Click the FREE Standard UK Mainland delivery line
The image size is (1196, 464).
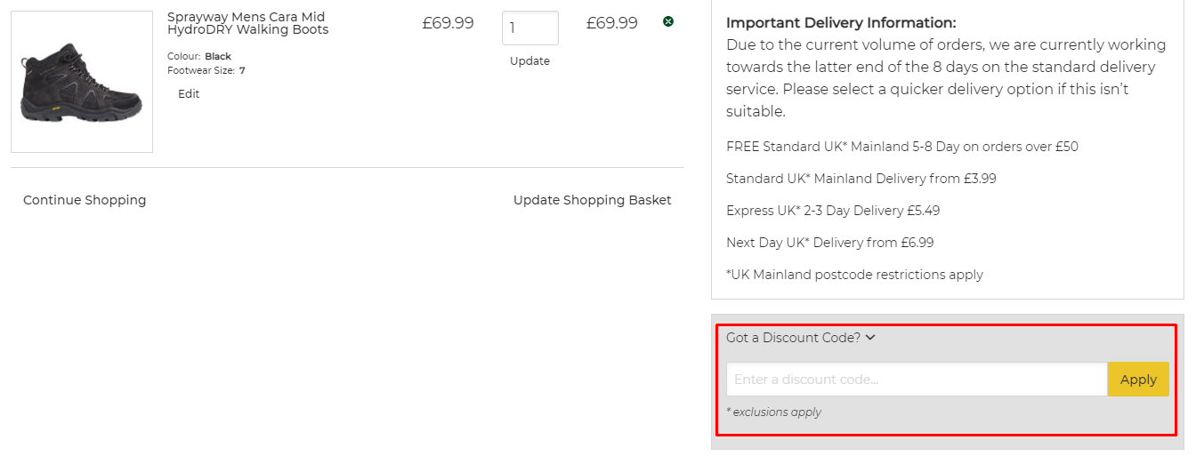coord(901,147)
